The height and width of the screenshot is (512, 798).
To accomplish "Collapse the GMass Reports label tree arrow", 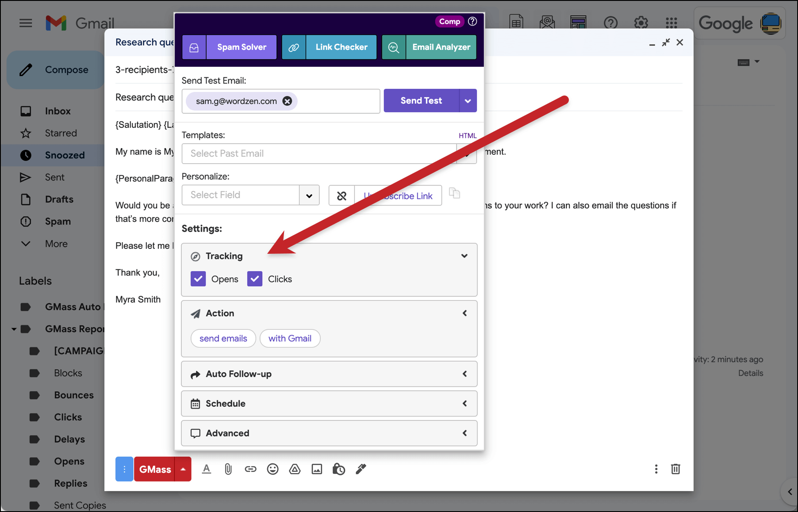I will [14, 329].
